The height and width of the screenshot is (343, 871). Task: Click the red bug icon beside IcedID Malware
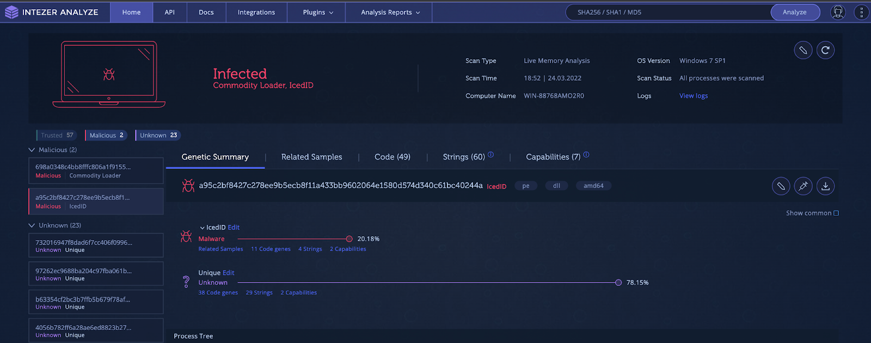coord(186,236)
